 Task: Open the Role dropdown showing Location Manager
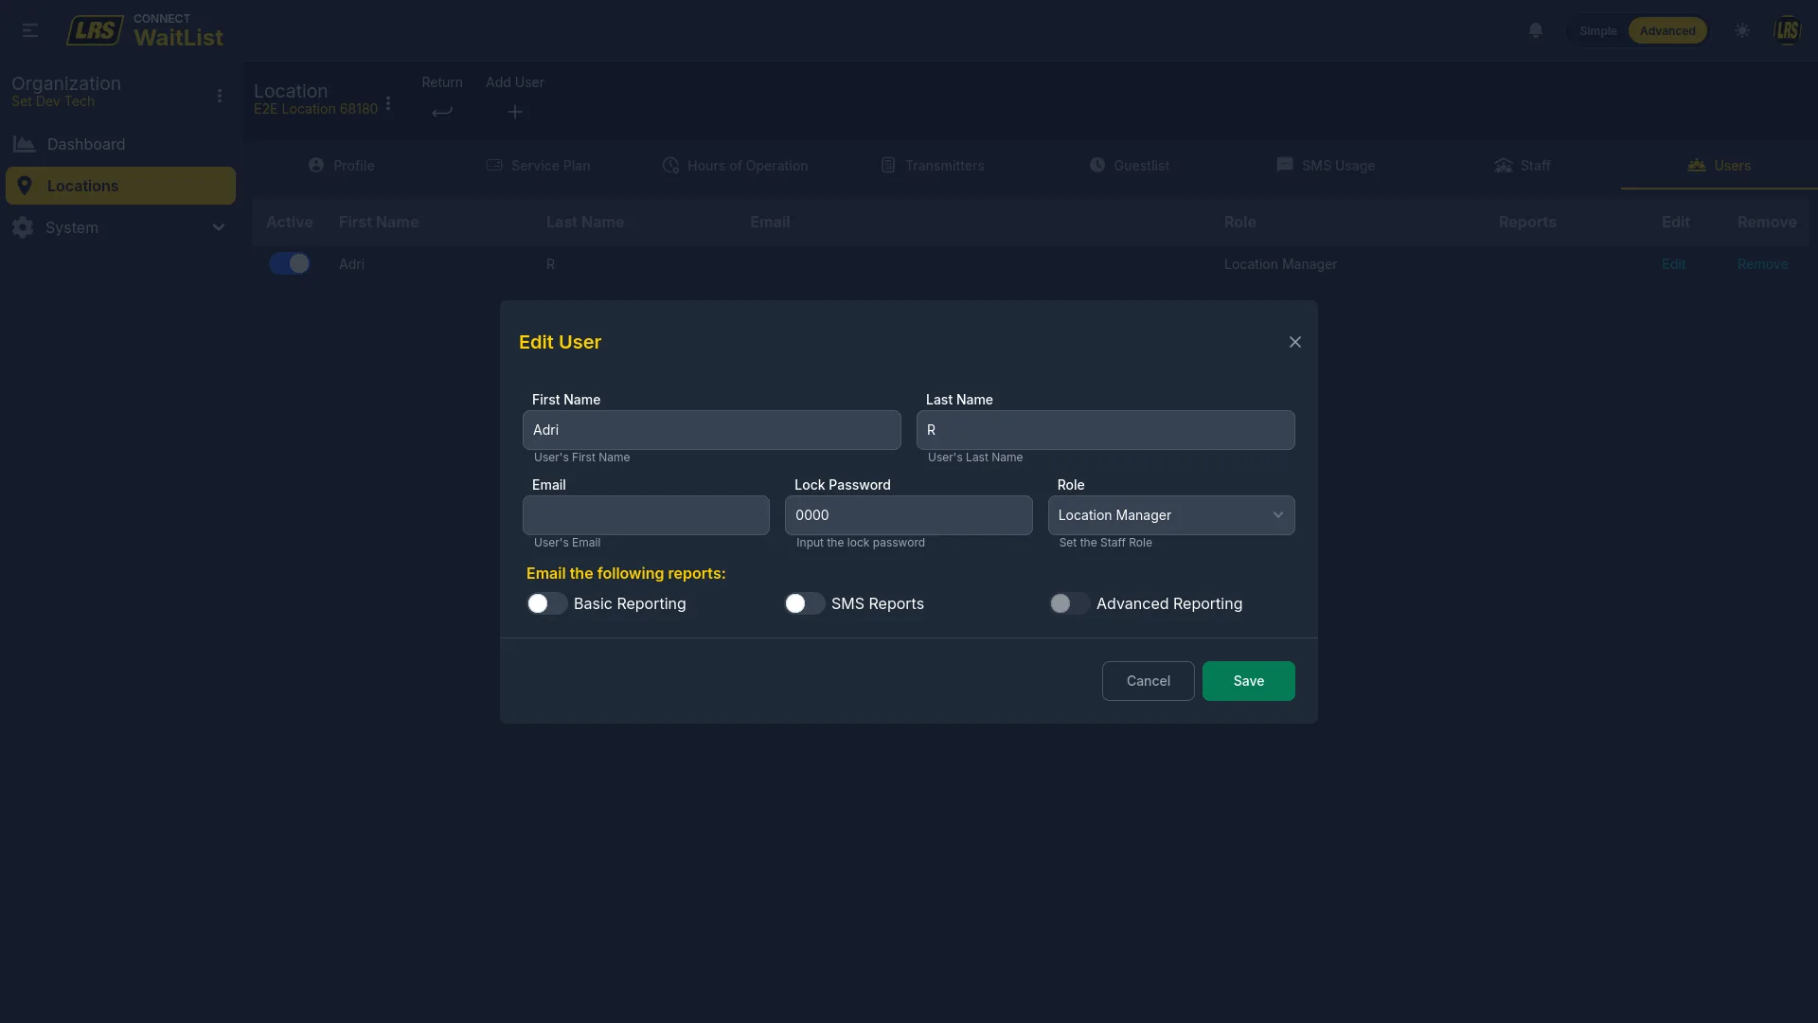tap(1171, 515)
